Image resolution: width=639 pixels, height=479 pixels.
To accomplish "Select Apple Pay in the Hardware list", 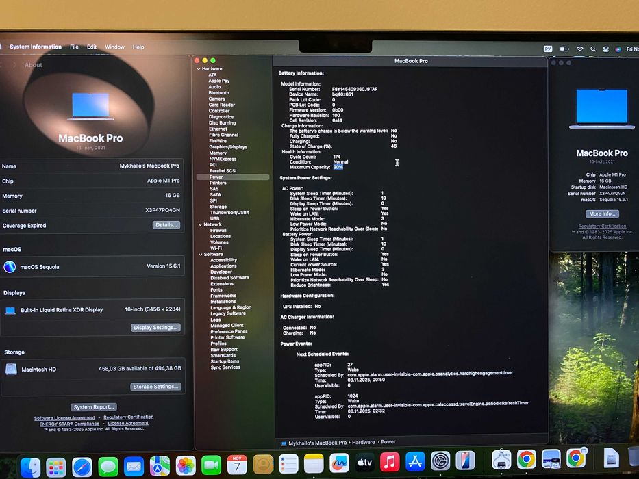I will (x=219, y=81).
